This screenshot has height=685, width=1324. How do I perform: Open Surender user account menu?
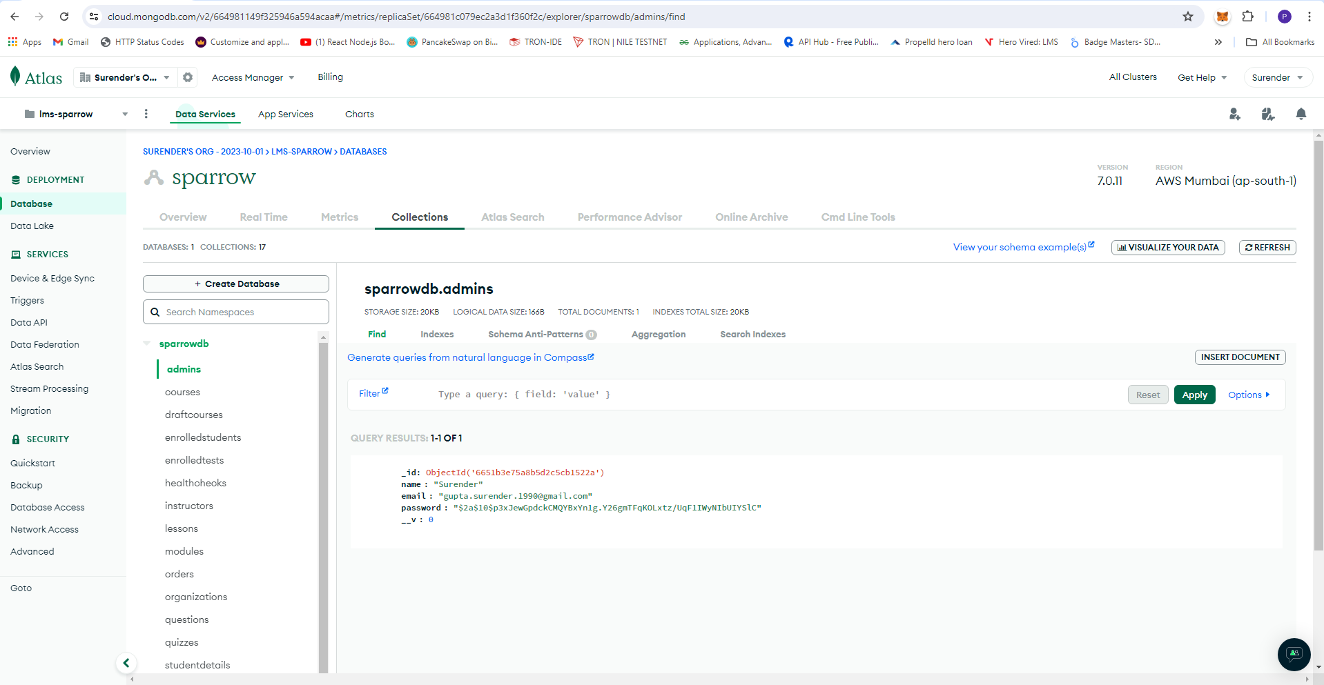pos(1277,77)
